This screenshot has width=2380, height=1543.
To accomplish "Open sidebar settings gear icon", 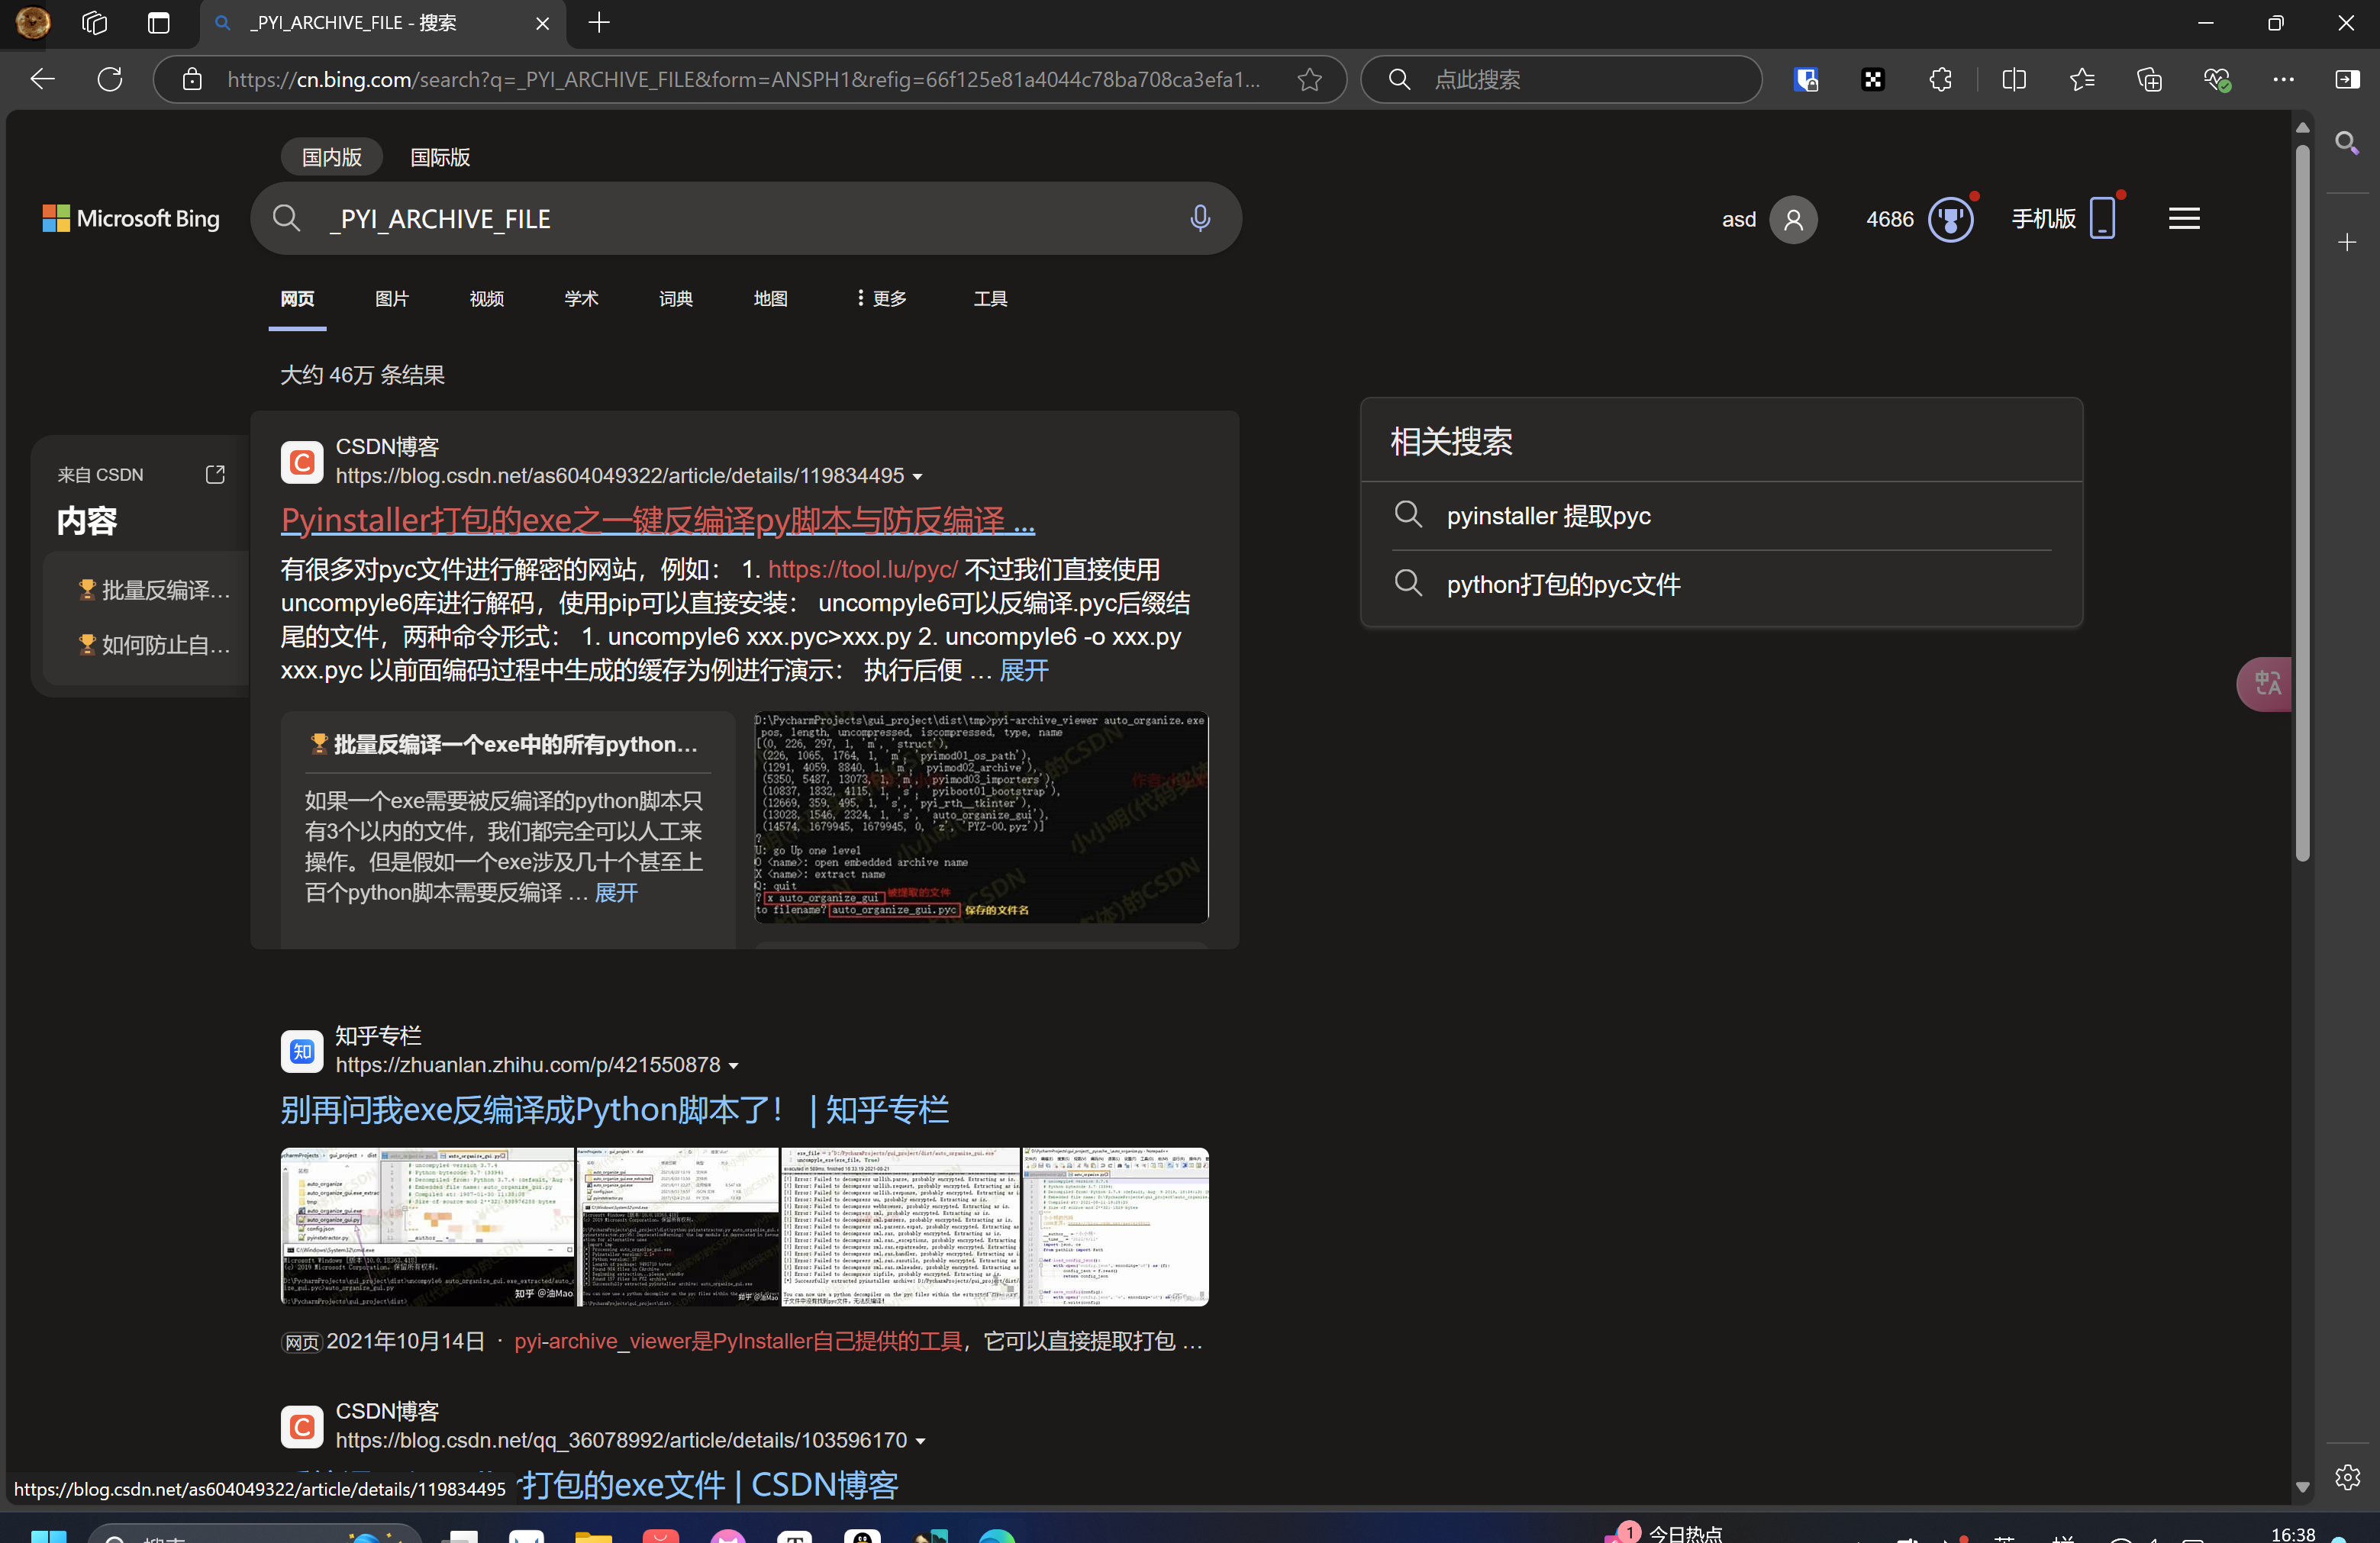I will tap(2347, 1476).
